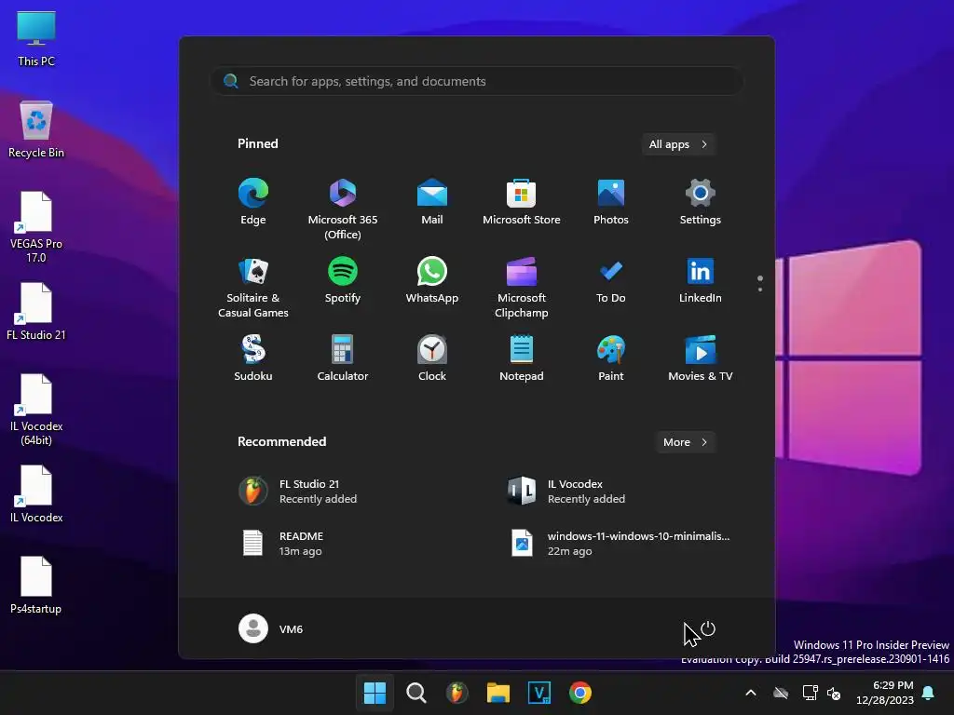The width and height of the screenshot is (954, 715).
Task: Expand hidden system tray icons chevron
Action: tap(751, 693)
